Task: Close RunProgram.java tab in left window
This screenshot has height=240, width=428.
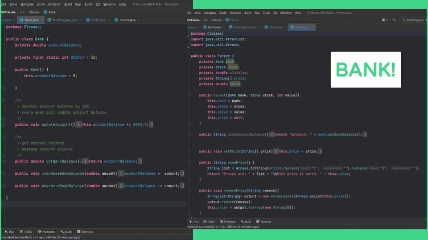Action: (81, 20)
